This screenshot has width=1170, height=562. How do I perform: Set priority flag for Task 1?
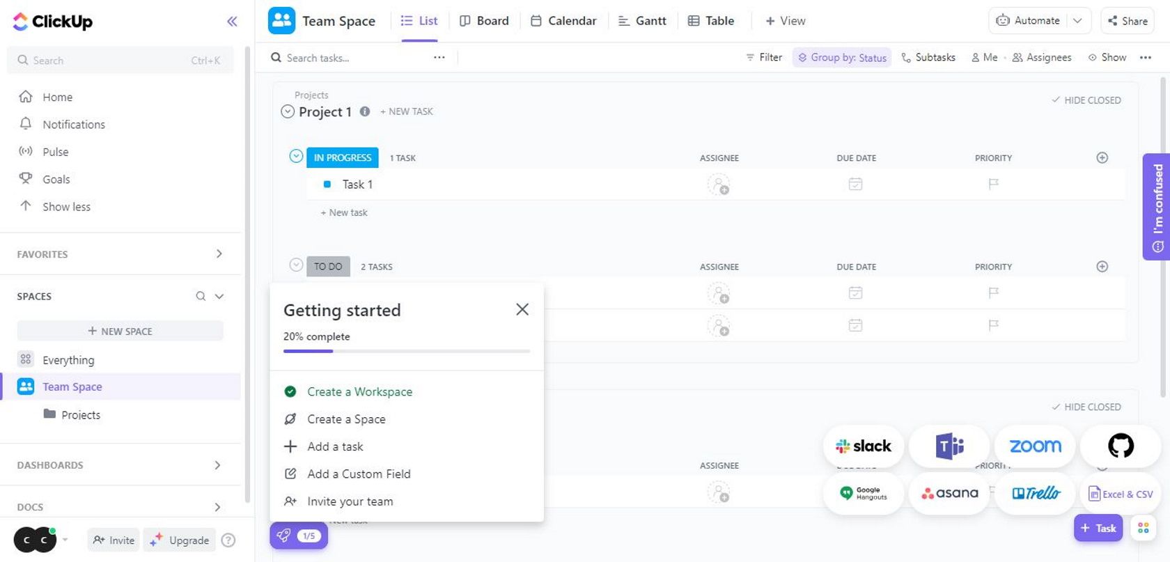coord(993,185)
